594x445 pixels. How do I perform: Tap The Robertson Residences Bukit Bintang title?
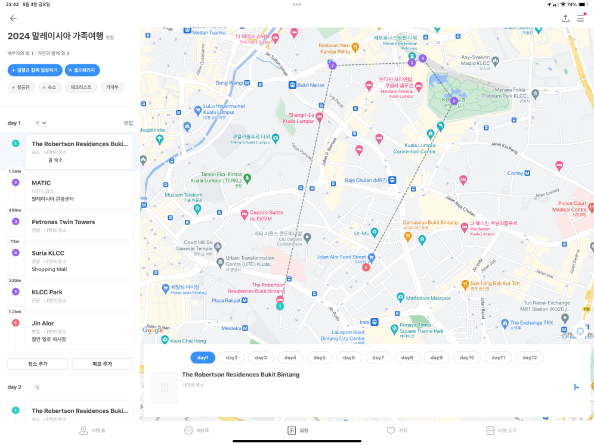240,375
